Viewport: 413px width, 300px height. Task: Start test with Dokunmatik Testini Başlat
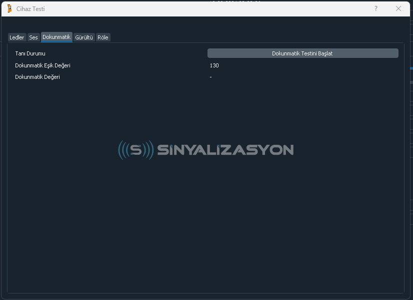302,53
